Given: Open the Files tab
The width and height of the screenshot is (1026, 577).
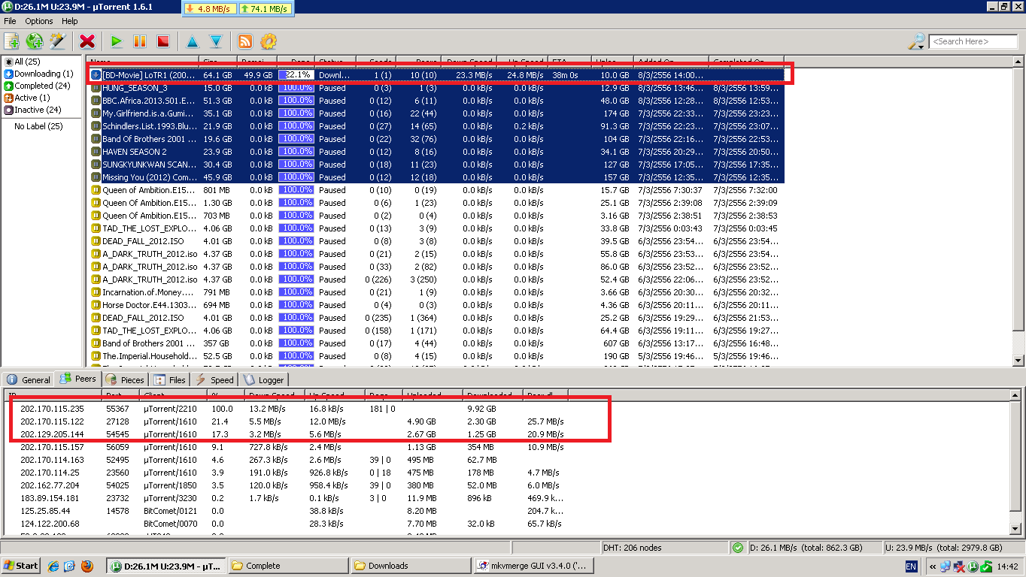Looking at the screenshot, I should click(x=170, y=380).
